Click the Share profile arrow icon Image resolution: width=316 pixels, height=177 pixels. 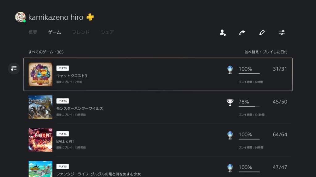[242, 32]
